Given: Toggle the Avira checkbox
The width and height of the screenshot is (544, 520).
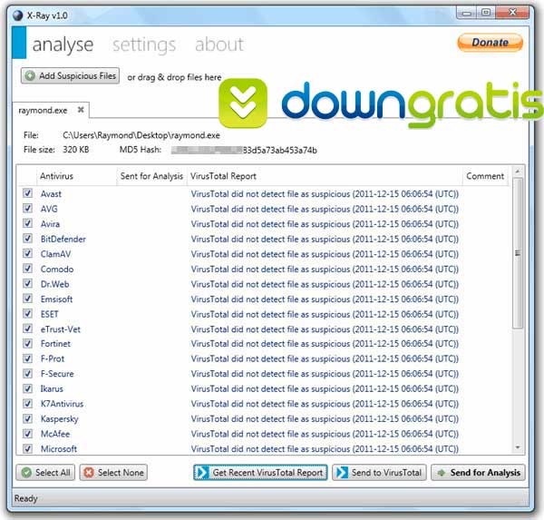Looking at the screenshot, I should point(28,223).
